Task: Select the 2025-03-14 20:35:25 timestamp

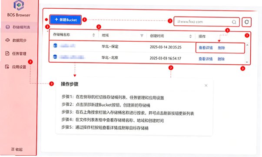Action: point(166,47)
